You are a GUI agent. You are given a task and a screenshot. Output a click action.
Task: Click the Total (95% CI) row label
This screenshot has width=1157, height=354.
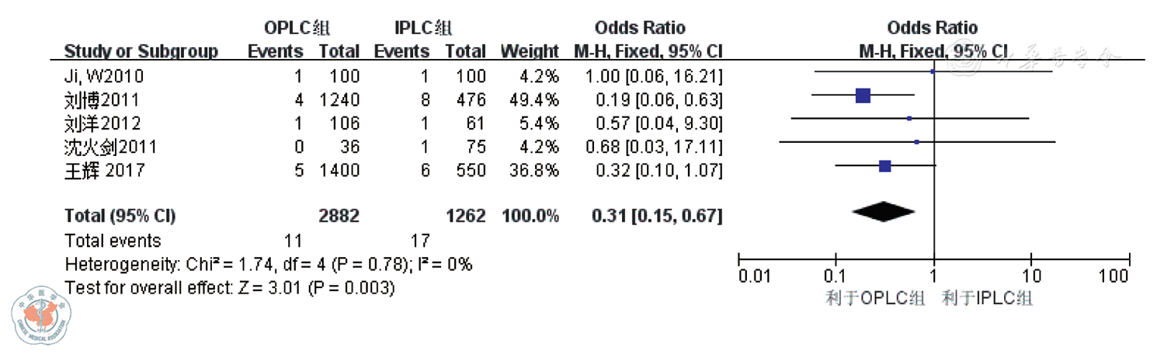tap(120, 217)
